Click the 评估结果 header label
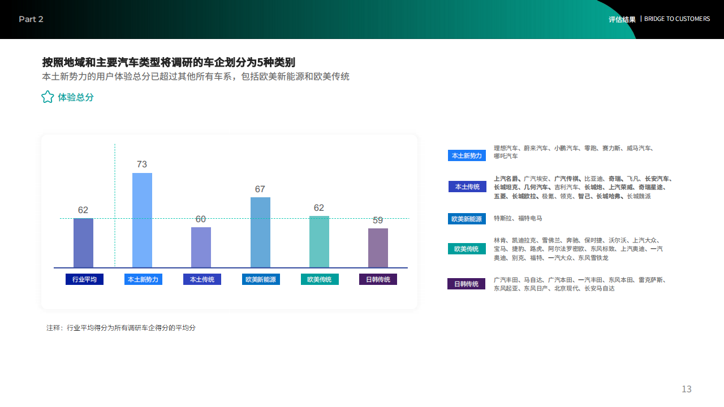 [x=622, y=19]
